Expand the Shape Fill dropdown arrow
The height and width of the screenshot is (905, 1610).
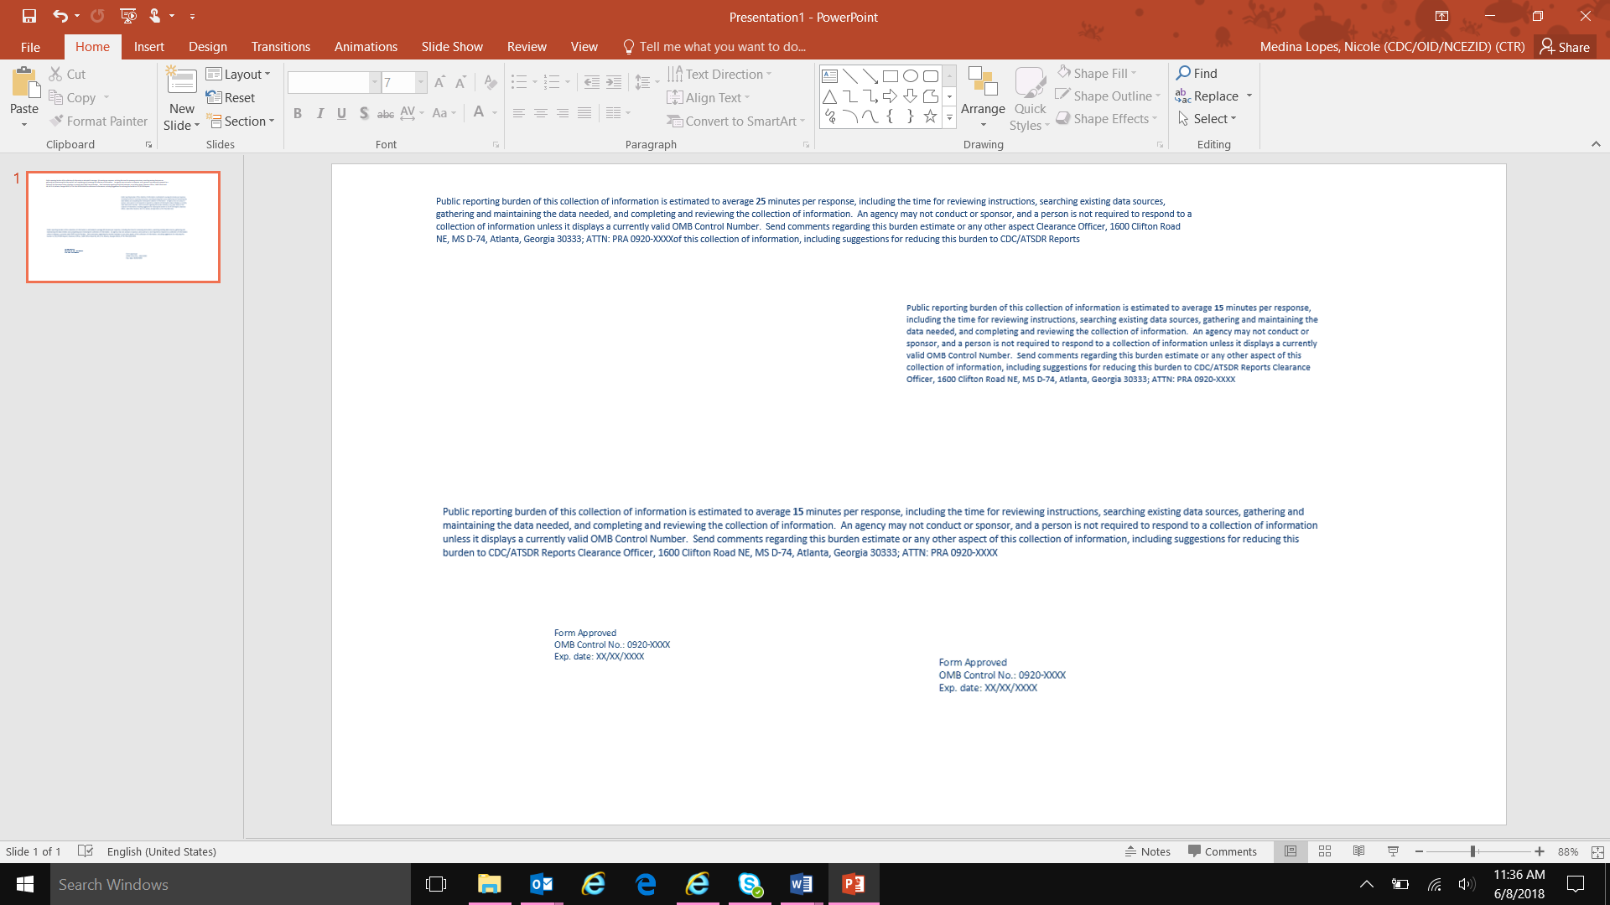coord(1134,74)
